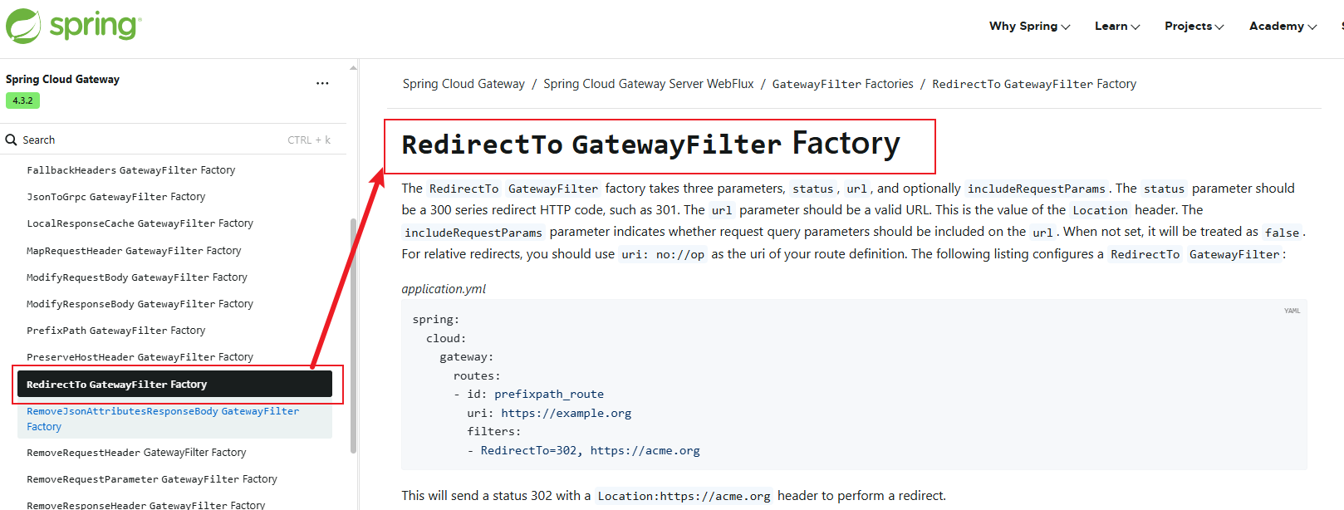Click the application.yml caption
This screenshot has width=1344, height=510.
(444, 289)
